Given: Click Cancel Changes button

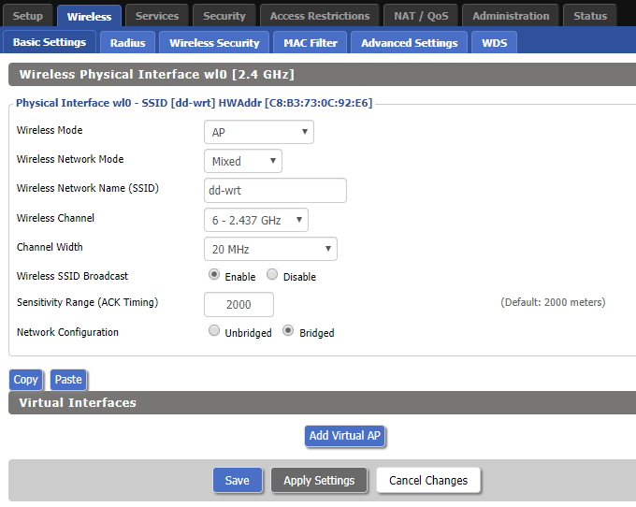Looking at the screenshot, I should click(428, 480).
